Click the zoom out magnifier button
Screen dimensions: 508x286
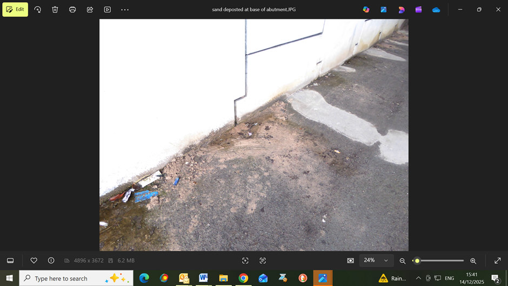[x=403, y=261]
